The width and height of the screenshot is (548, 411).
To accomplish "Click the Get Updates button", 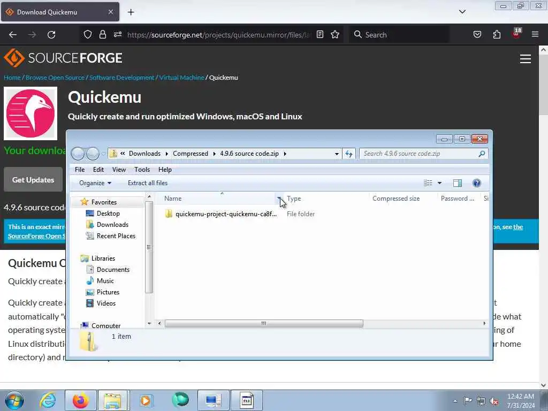I will tap(33, 180).
